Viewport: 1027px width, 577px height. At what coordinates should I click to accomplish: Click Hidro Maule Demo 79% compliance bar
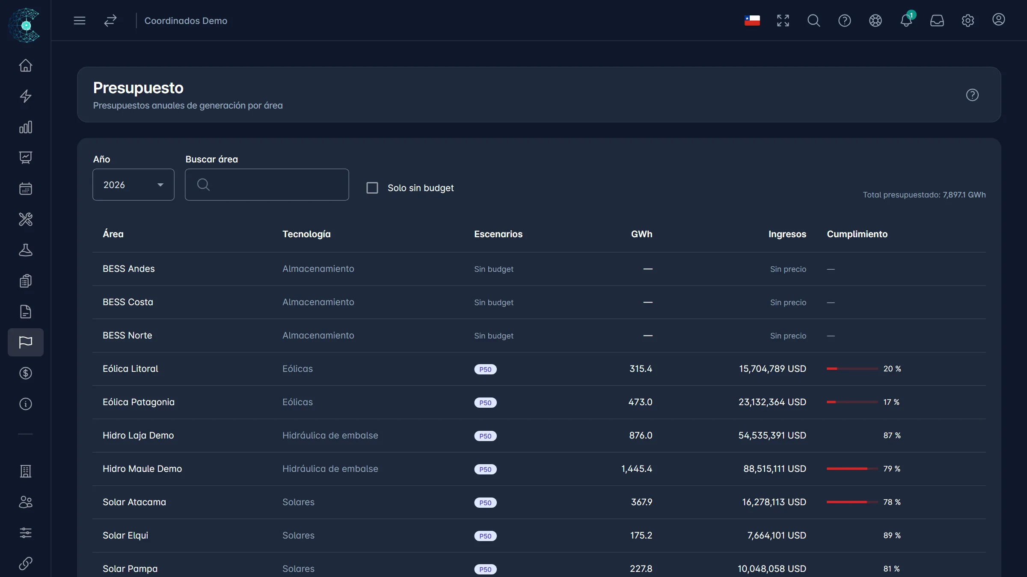click(852, 468)
